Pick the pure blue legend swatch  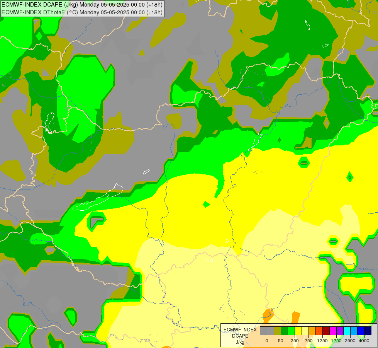(361, 331)
